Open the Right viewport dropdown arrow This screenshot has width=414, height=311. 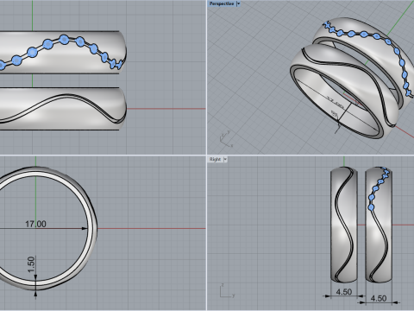point(225,159)
